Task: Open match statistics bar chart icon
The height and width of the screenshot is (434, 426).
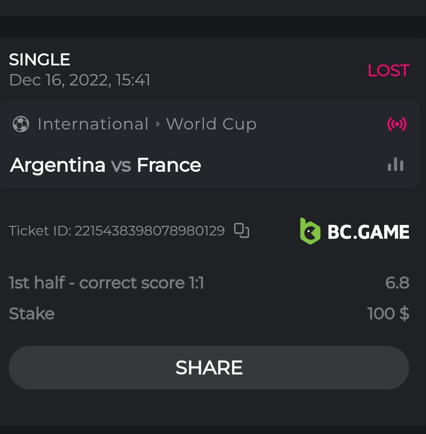Action: 396,165
